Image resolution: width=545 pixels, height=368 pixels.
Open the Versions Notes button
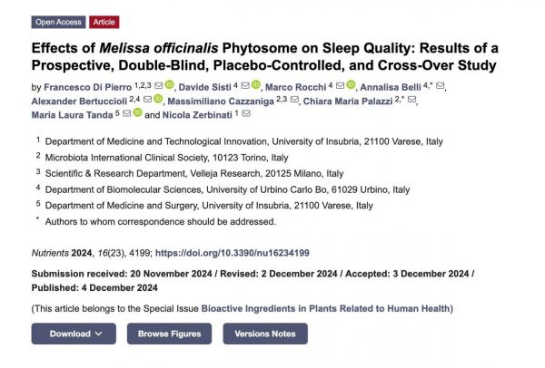pyautogui.click(x=265, y=334)
